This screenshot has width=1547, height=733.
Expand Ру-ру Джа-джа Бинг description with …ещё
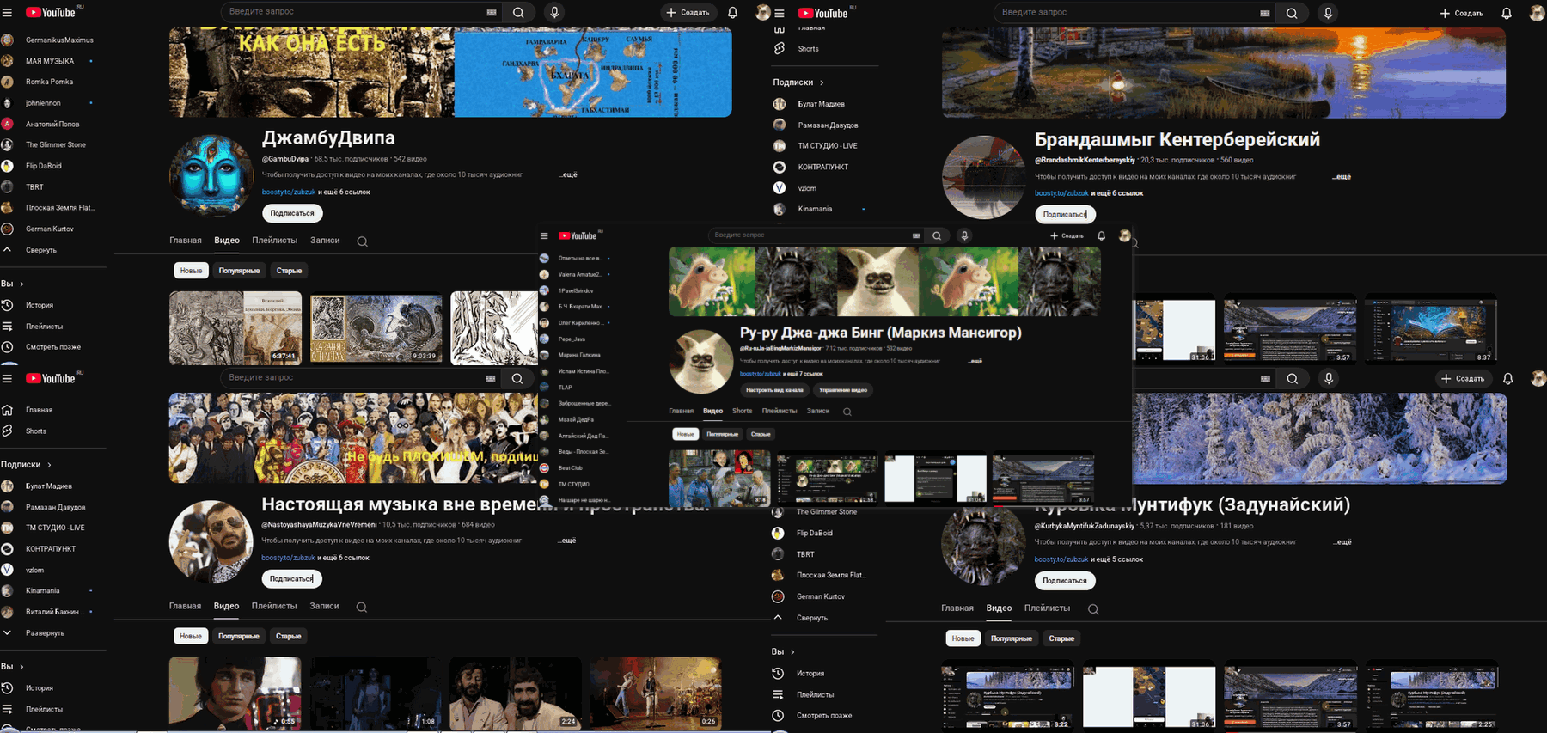975,361
